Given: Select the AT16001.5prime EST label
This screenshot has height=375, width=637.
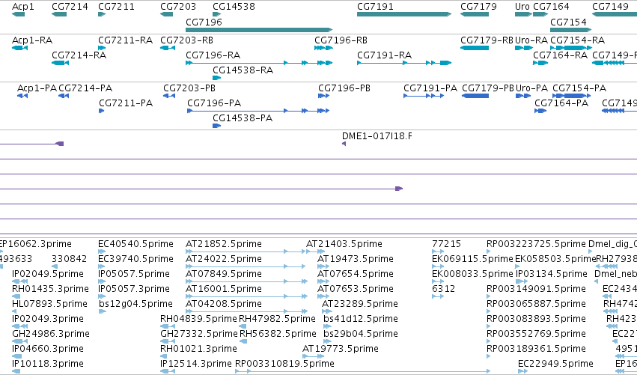Looking at the screenshot, I should tap(224, 289).
